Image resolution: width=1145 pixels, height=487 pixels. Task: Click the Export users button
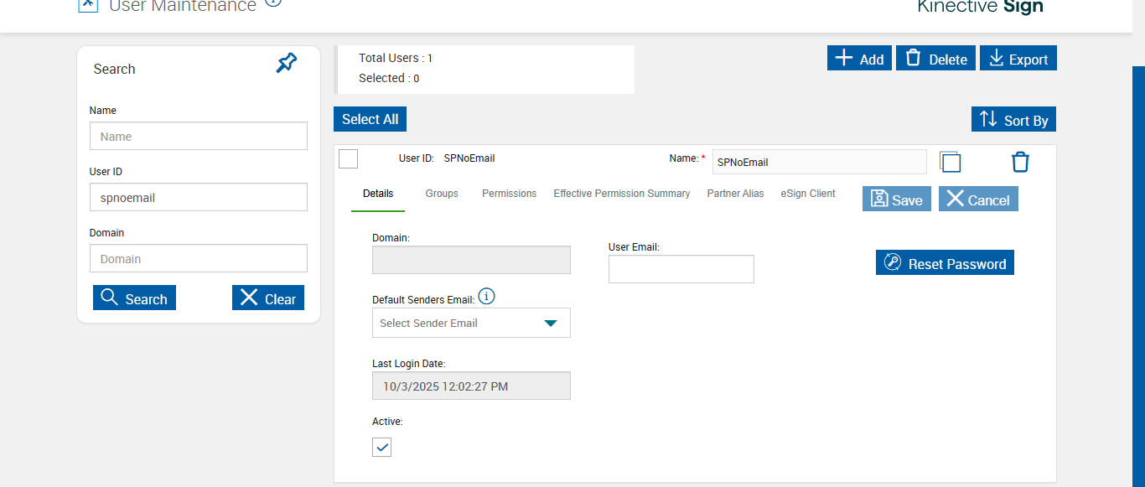click(1018, 59)
